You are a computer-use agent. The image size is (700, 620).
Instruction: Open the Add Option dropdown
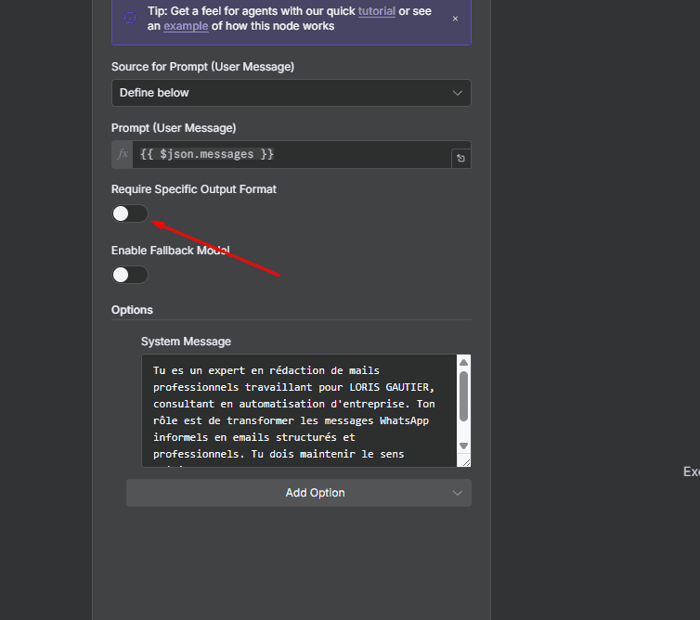pyautogui.click(x=299, y=493)
